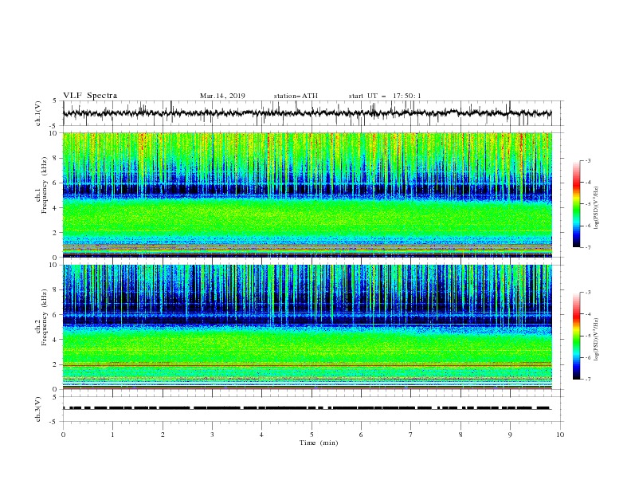Click the 'ch.3(V)' axis label
Viewport: 631px width, 488px height.
pyautogui.click(x=38, y=409)
